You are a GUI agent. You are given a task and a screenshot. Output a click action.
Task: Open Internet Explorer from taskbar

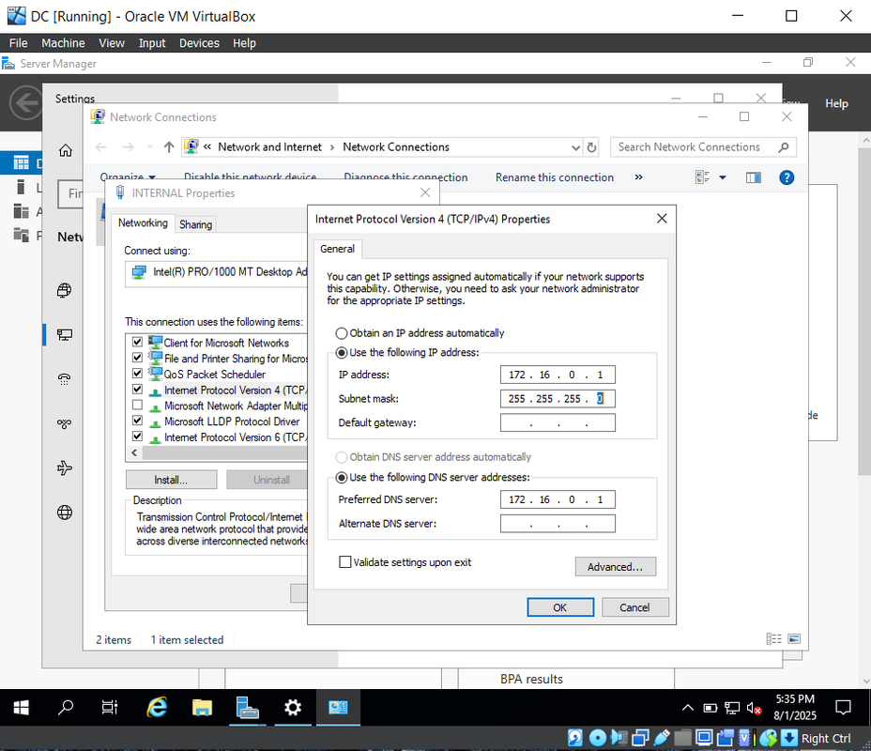157,707
